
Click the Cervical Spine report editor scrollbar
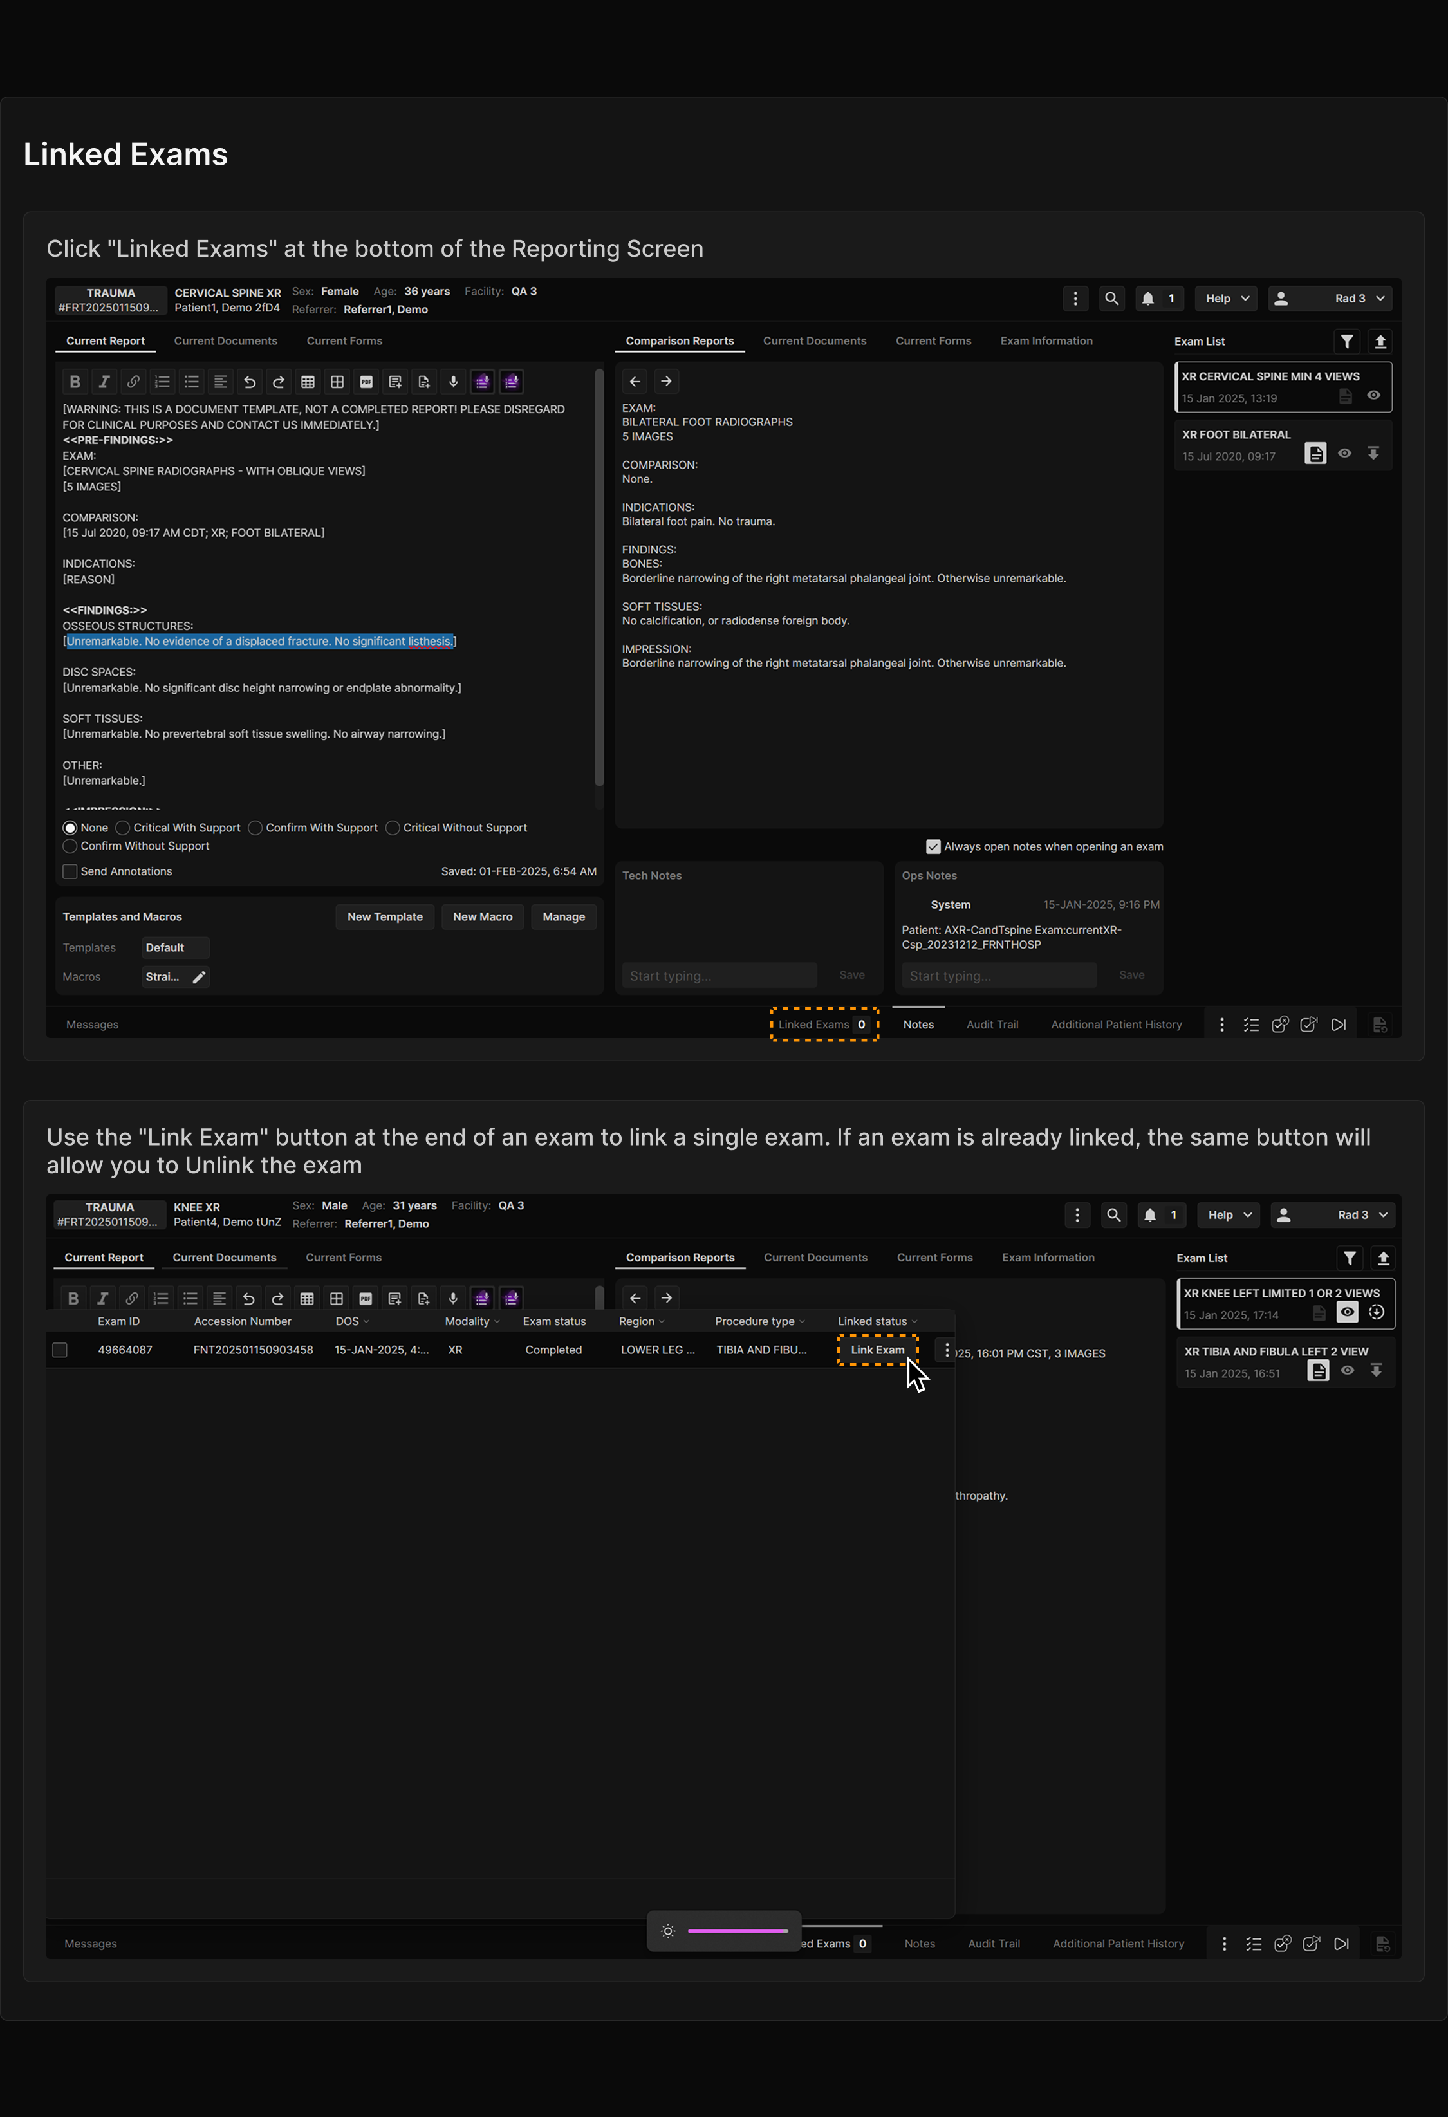point(599,578)
